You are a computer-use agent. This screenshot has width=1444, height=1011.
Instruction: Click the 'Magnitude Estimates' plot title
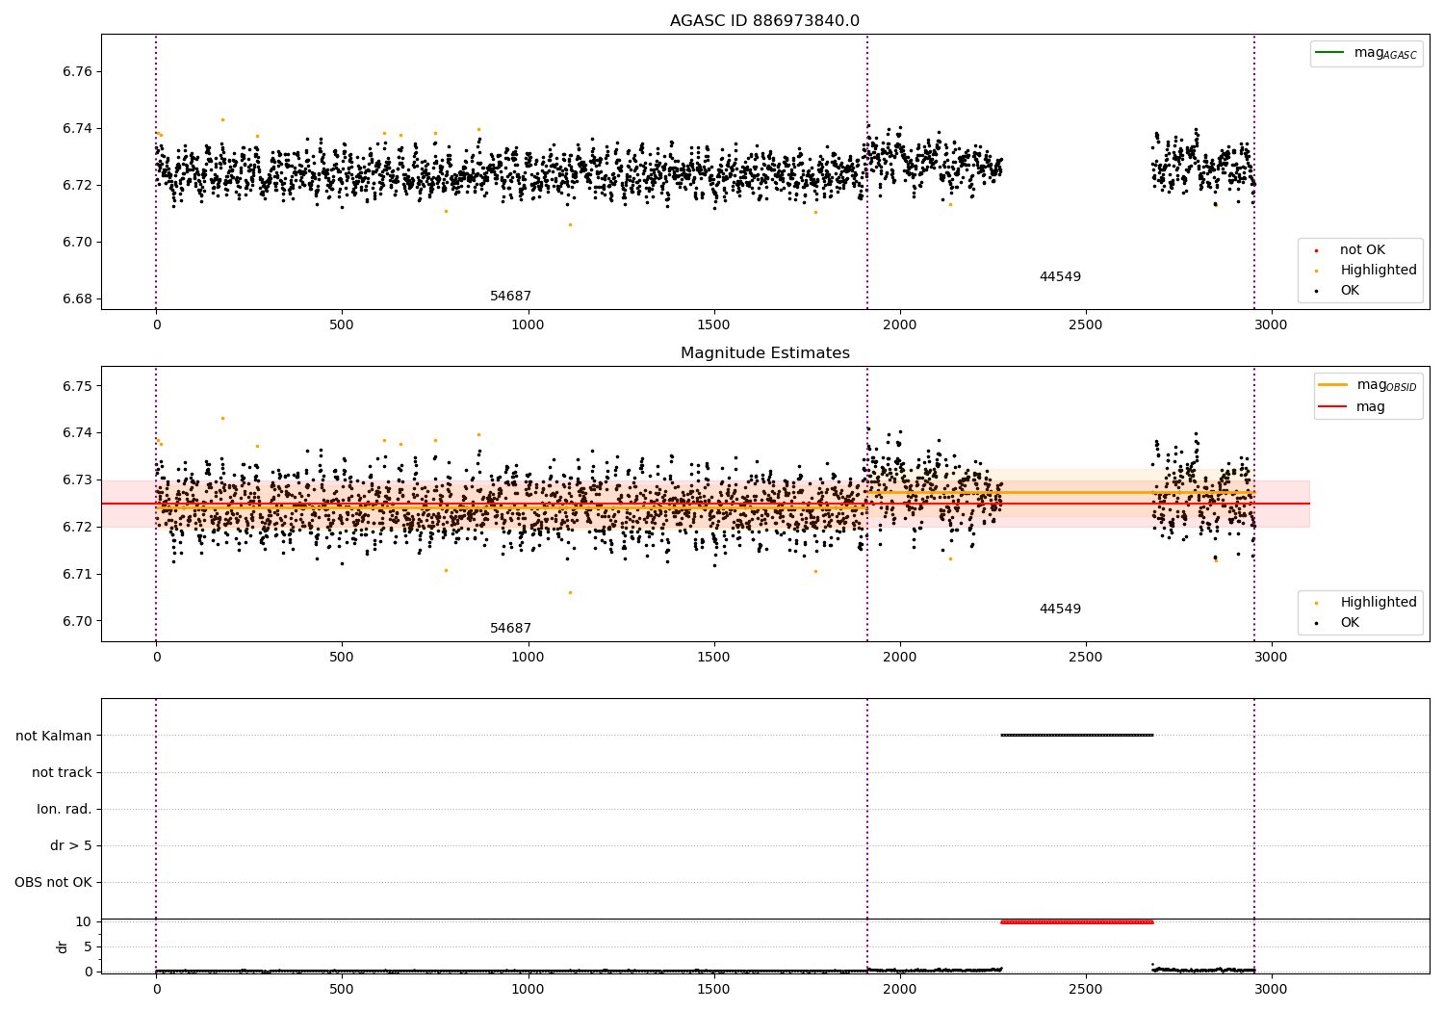coord(764,353)
